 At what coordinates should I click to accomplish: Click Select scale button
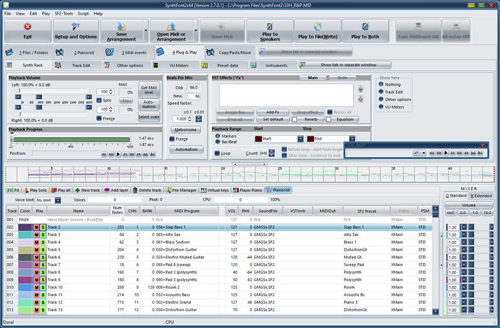point(149,117)
